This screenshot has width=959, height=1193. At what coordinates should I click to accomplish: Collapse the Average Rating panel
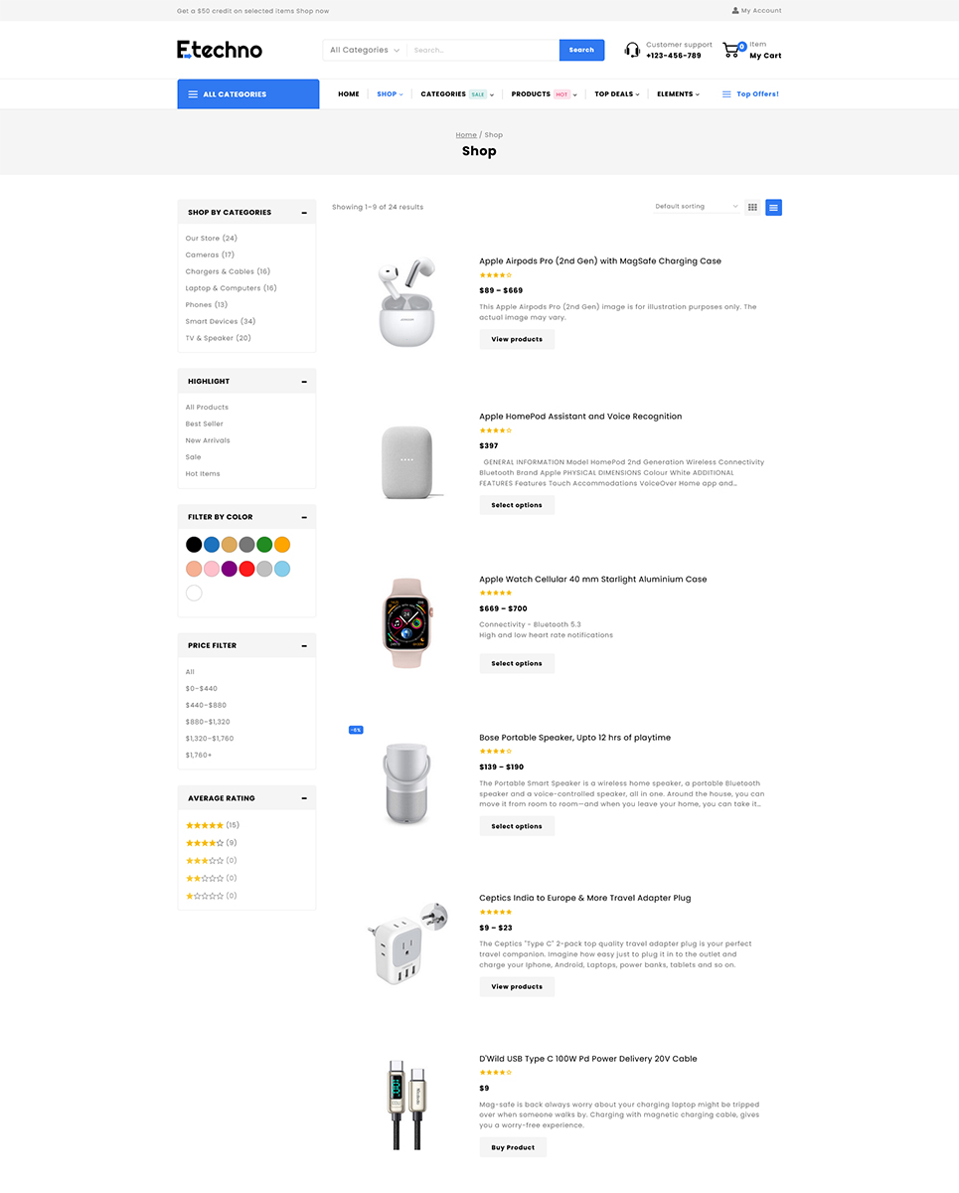pyautogui.click(x=304, y=798)
